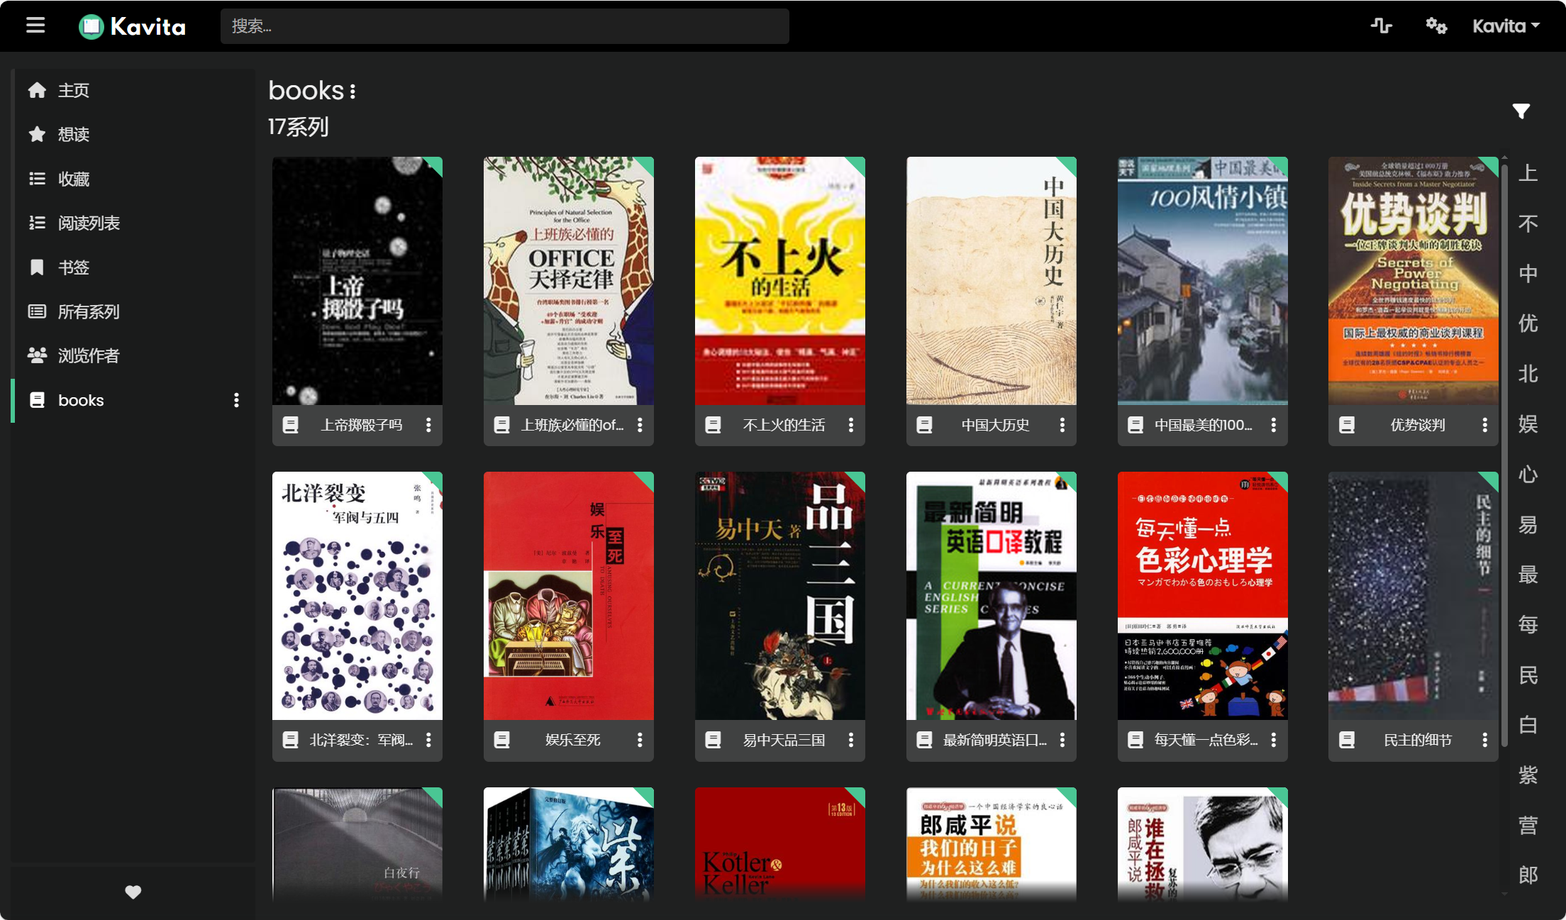Click book icon on 中国大历史 card
Image resolution: width=1566 pixels, height=920 pixels.
click(924, 425)
